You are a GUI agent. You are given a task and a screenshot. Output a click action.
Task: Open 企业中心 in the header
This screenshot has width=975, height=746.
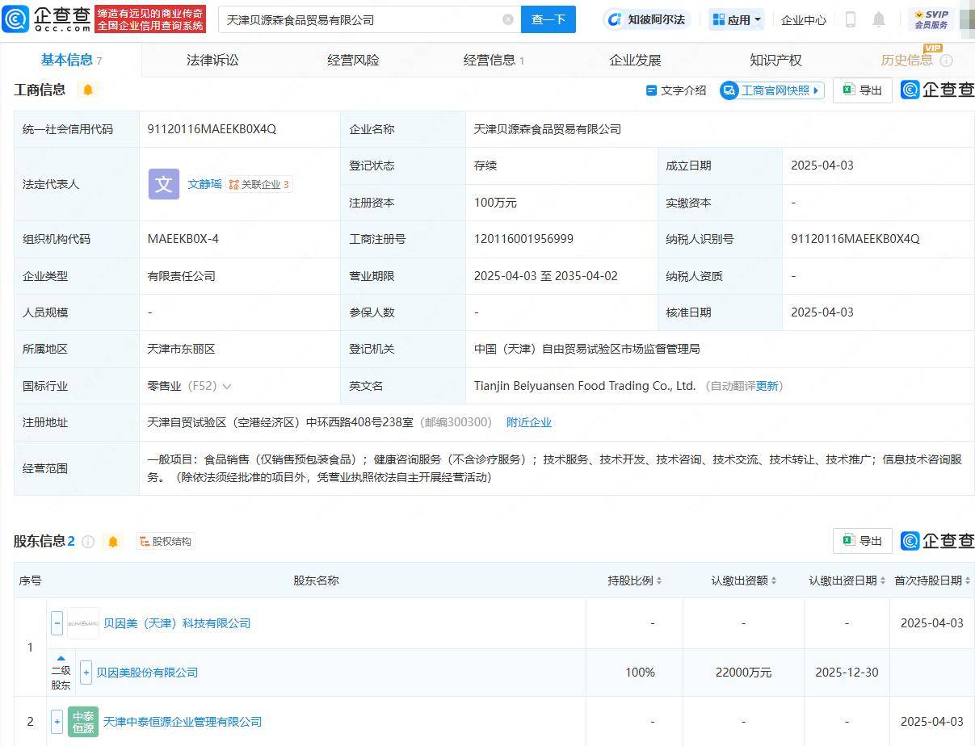pos(804,20)
